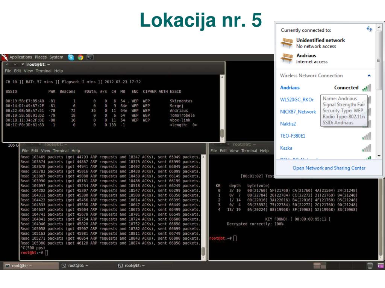Select the NICK87_Network wireless network
Image resolution: width=385 pixels, height=288 pixels.
298,112
